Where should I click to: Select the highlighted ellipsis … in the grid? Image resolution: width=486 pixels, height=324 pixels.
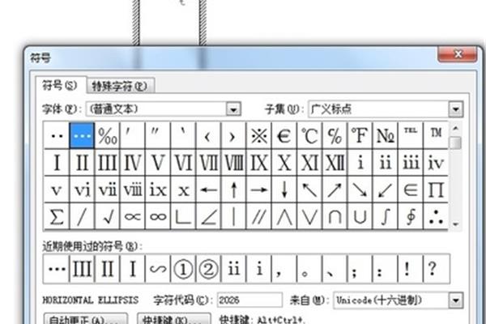pos(82,135)
